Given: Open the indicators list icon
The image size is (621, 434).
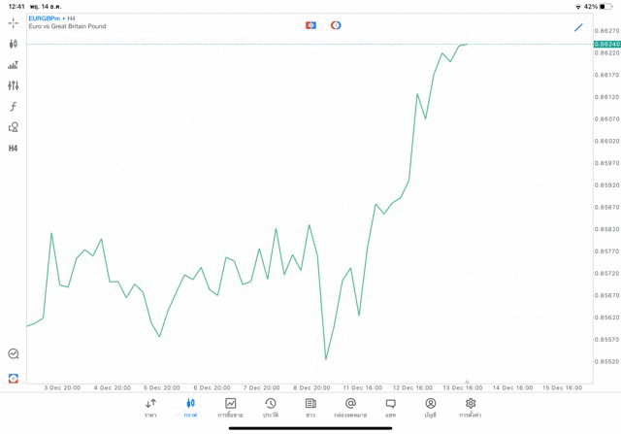Looking at the screenshot, I should 14,65.
